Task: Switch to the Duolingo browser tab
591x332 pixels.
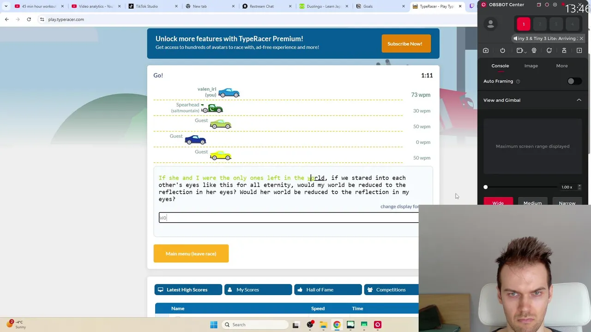Action: pyautogui.click(x=323, y=6)
